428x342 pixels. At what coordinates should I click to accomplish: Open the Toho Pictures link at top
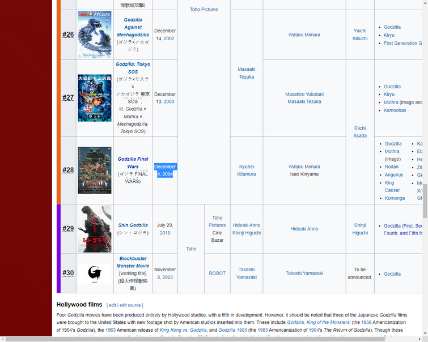[x=204, y=9]
